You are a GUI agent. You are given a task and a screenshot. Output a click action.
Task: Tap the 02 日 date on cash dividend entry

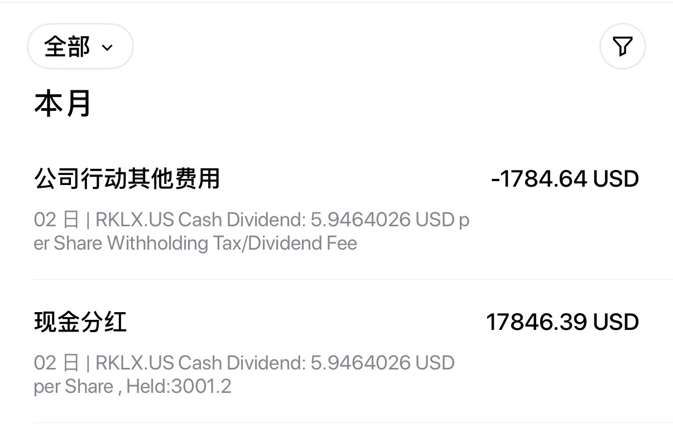[56, 363]
